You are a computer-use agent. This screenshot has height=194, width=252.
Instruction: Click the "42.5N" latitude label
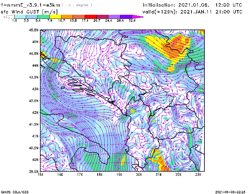(x=34, y=101)
